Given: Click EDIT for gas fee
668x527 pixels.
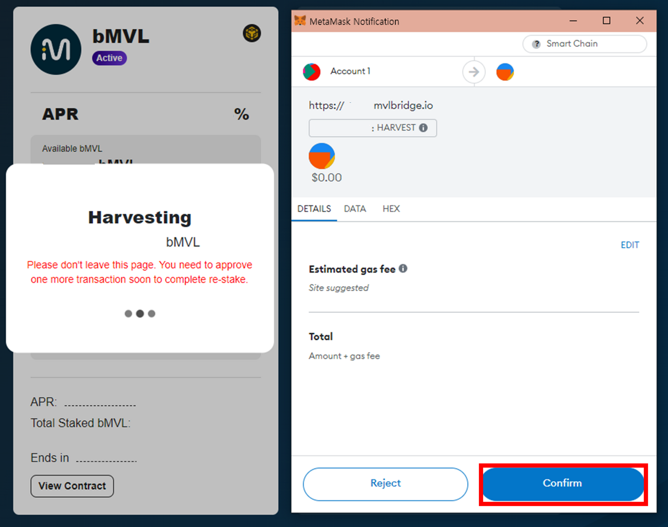Looking at the screenshot, I should (x=630, y=245).
